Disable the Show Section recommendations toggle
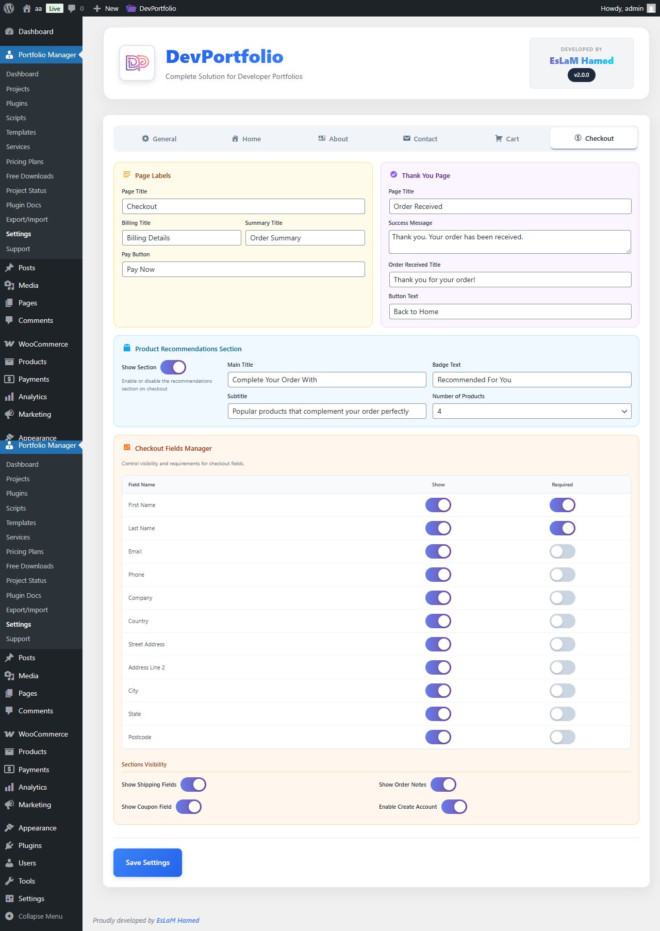 coord(173,367)
